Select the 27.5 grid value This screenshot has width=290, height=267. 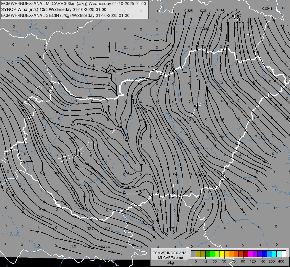[x=107, y=229]
